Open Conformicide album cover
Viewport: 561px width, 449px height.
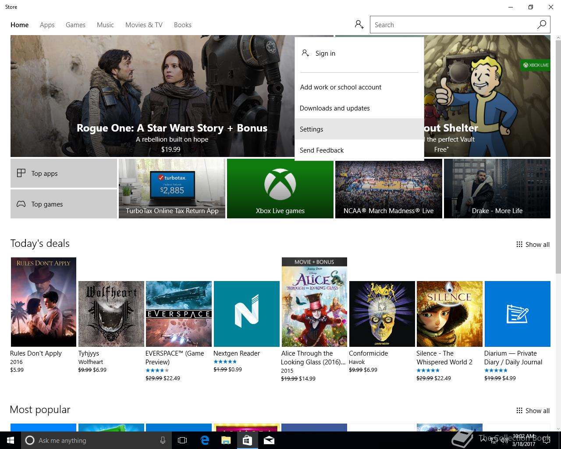click(x=382, y=314)
